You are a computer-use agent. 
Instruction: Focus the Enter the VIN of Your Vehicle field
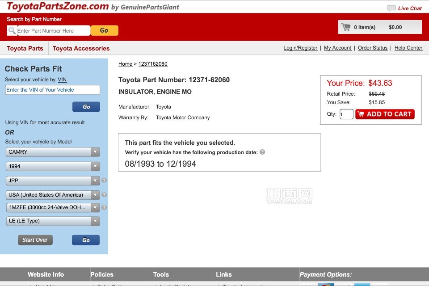click(x=53, y=90)
